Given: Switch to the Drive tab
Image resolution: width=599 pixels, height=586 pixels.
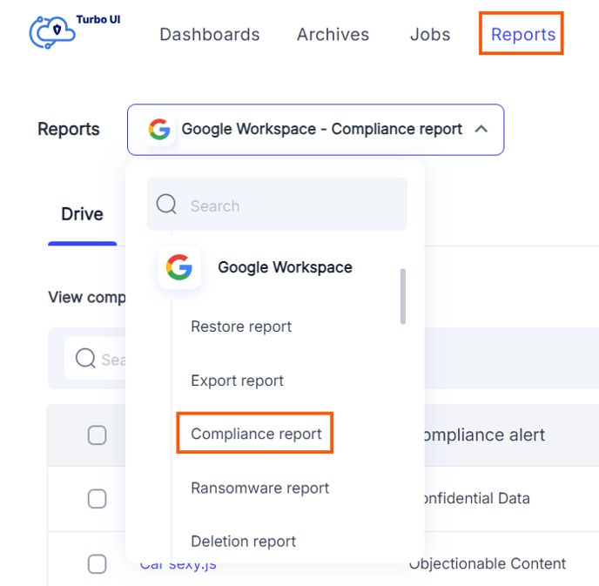Looking at the screenshot, I should [82, 214].
